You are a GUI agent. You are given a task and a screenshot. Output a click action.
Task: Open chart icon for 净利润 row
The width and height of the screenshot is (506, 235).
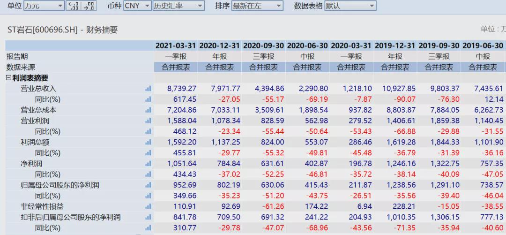click(x=148, y=164)
